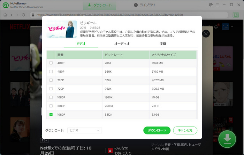Click the ビリギャル search result thumbnail in Netflix
244x155 pixels.
pos(20,59)
